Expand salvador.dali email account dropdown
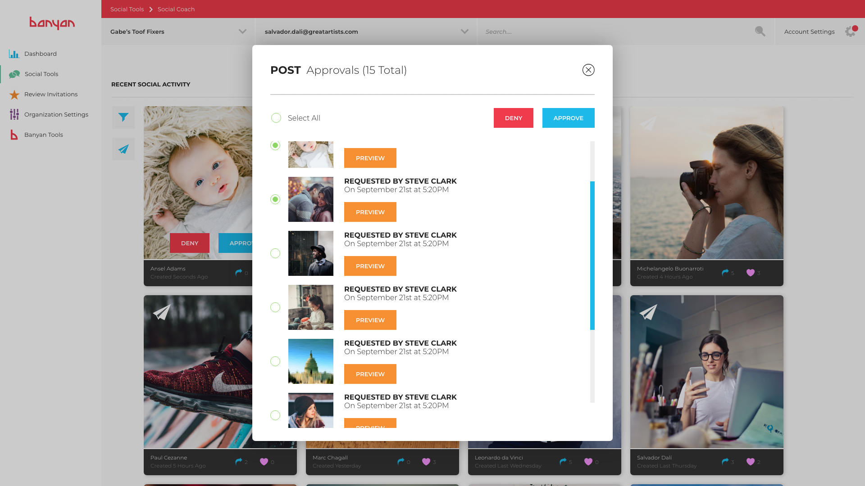Screen dimensions: 865x486 (464, 31)
